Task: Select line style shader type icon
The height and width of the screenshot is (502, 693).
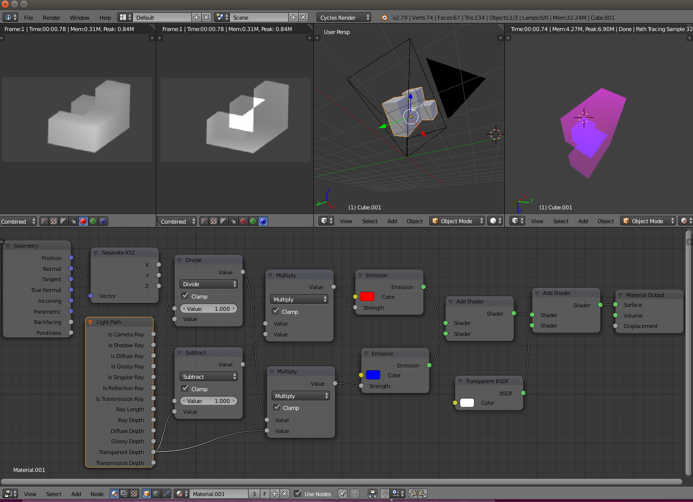Action: click(166, 494)
